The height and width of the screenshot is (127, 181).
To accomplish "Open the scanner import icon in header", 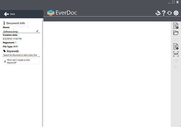I will 158,13.
